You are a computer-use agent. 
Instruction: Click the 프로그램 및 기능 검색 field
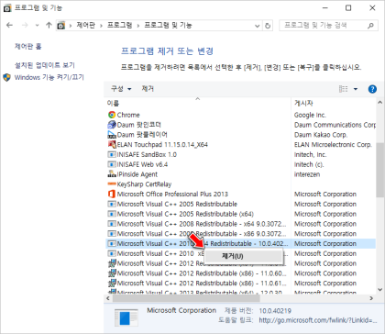[x=327, y=26]
